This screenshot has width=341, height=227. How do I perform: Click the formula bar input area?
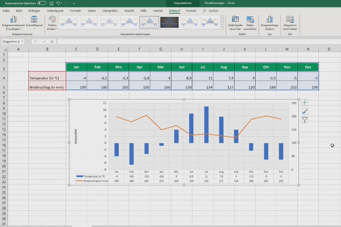(x=198, y=41)
